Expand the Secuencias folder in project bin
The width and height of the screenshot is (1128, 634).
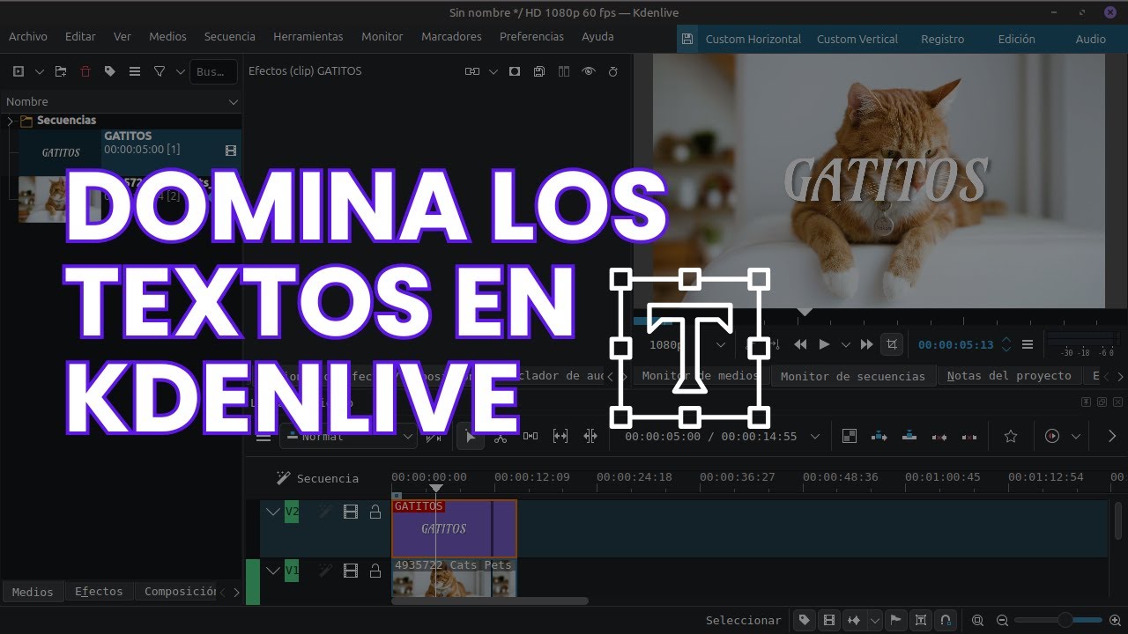coord(11,121)
